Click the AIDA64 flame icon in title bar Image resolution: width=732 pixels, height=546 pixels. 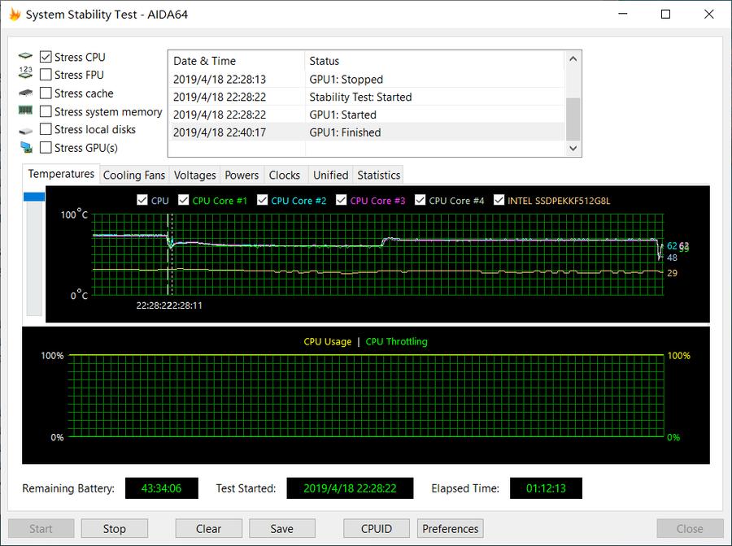13,14
